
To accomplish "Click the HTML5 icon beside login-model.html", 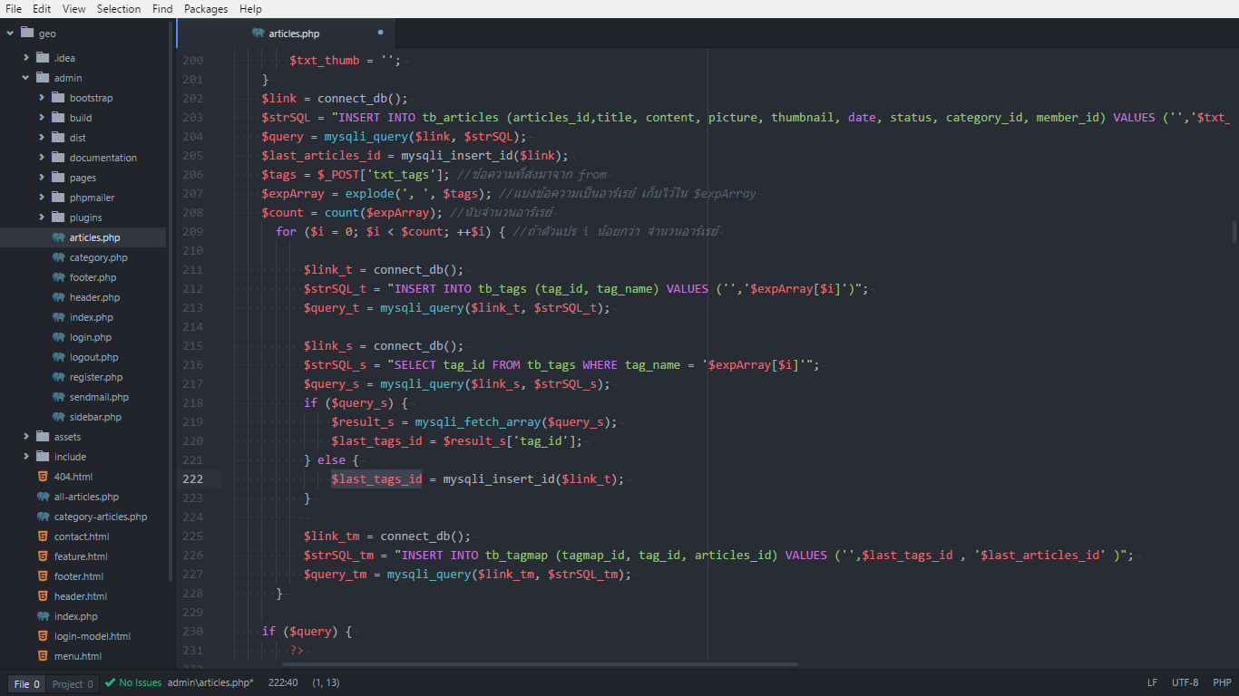I will (43, 636).
